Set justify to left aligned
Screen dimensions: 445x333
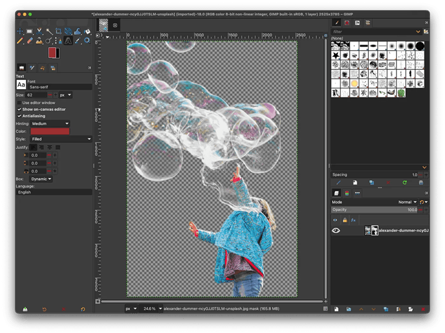click(x=33, y=147)
